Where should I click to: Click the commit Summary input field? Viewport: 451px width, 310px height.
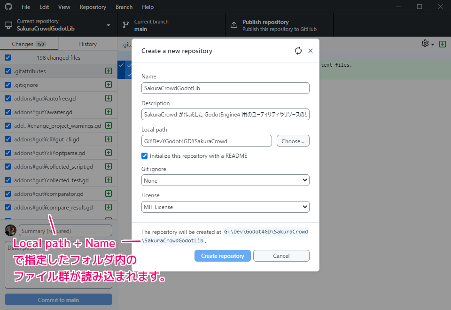tap(66, 231)
